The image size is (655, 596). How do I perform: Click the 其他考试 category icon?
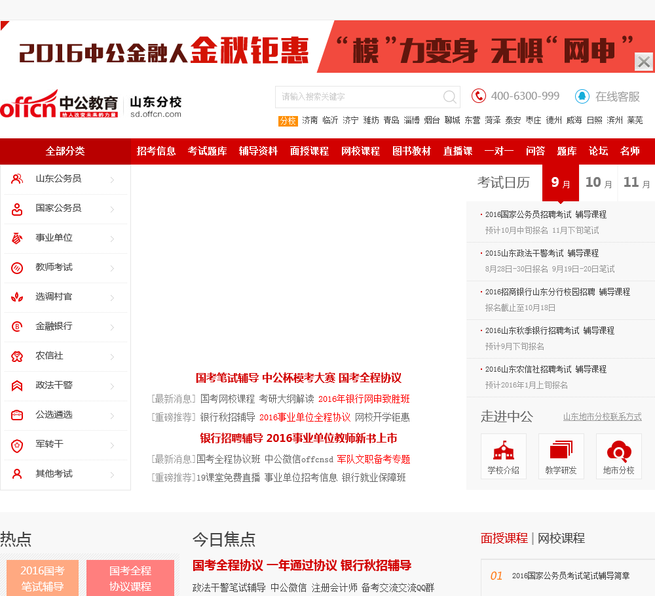coord(17,474)
